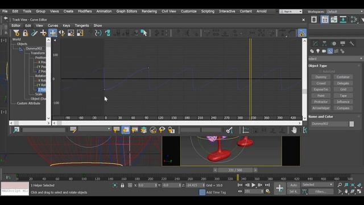Open the Curves menu in Track View
This screenshot has height=205, width=364.
[53, 25]
